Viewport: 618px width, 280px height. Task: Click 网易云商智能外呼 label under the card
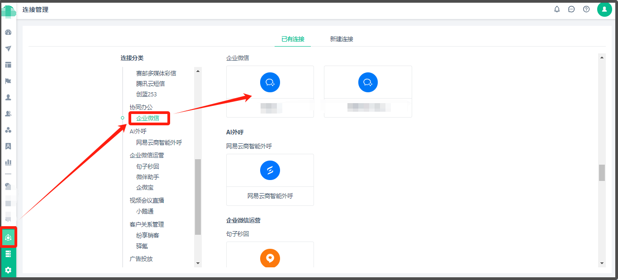pyautogui.click(x=270, y=196)
